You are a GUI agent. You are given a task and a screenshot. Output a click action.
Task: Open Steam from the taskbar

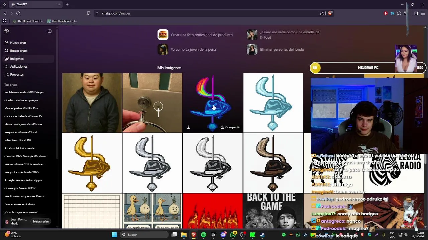[262, 235]
